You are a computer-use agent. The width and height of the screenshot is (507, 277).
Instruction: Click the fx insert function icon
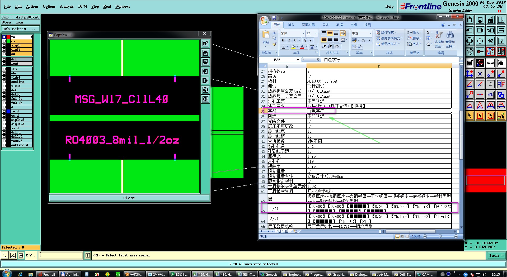[x=318, y=60]
